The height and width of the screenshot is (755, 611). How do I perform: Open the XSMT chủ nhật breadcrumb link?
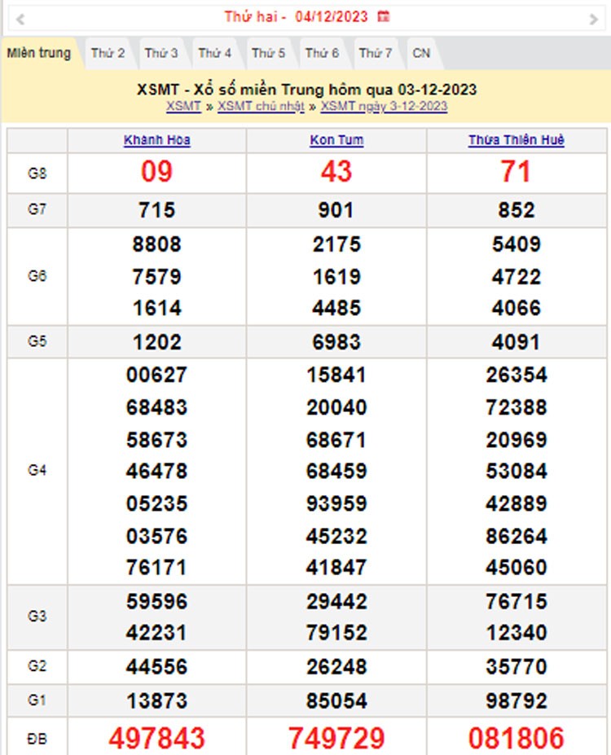tap(261, 107)
